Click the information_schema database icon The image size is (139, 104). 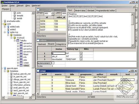pyautogui.click(x=11, y=85)
